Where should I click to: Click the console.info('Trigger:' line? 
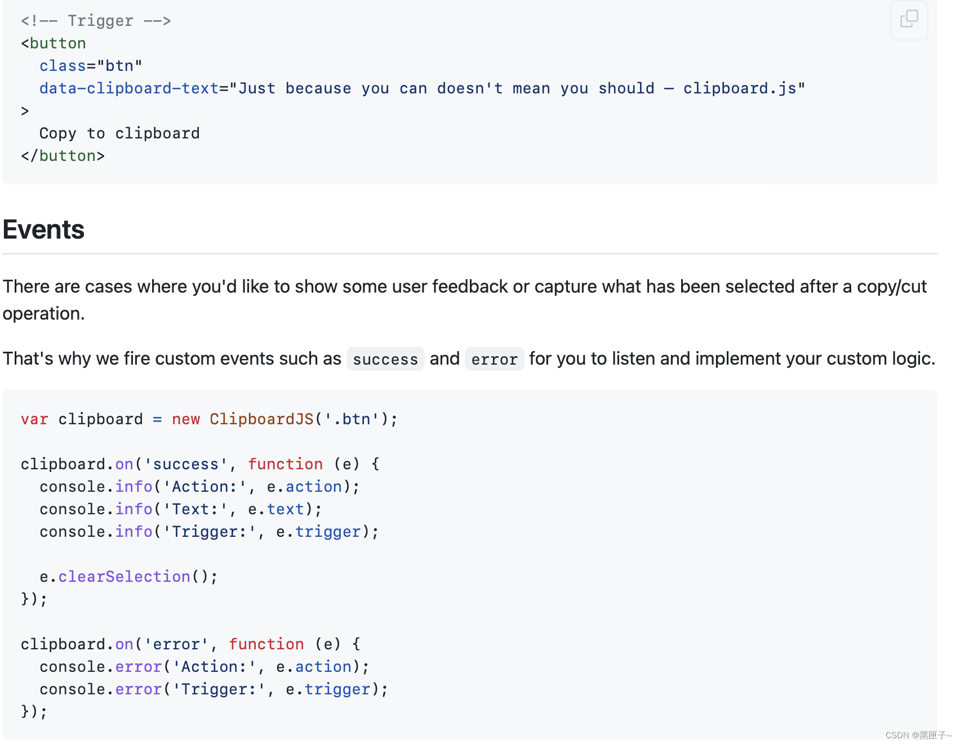point(209,532)
